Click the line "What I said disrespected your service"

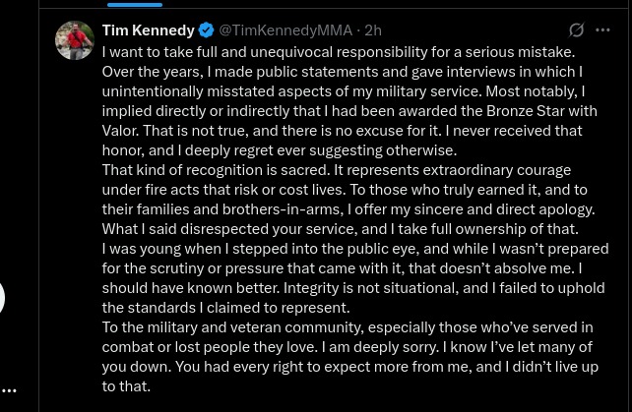pyautogui.click(x=341, y=229)
